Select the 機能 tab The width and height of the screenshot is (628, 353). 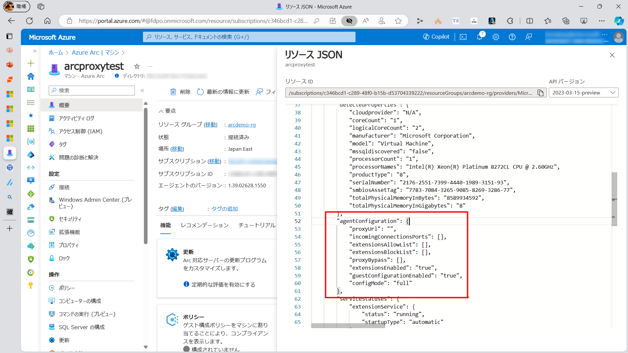(x=166, y=225)
